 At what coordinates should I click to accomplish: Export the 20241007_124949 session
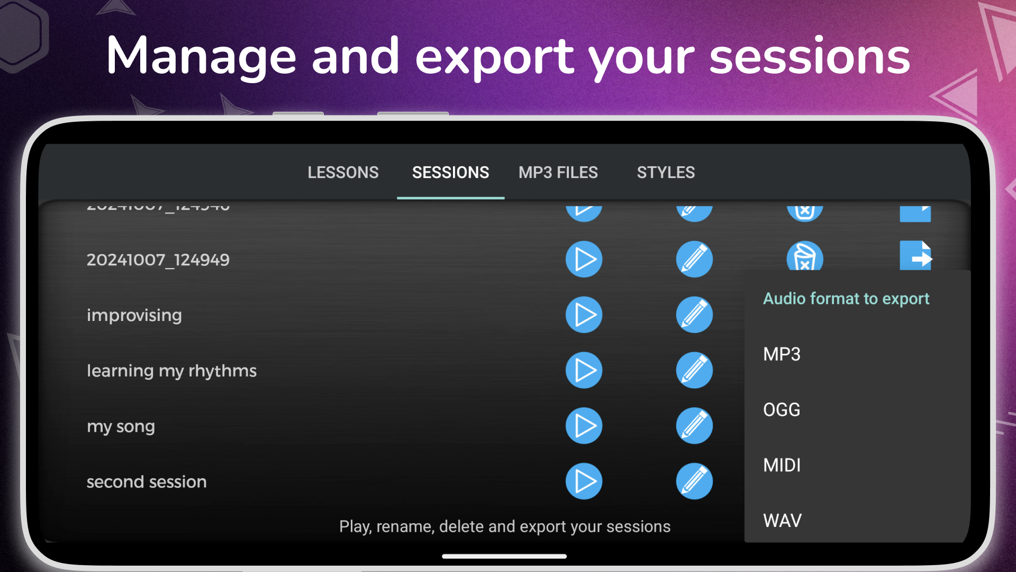pyautogui.click(x=915, y=256)
